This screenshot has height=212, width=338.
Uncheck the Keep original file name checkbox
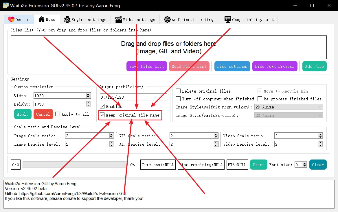102,115
